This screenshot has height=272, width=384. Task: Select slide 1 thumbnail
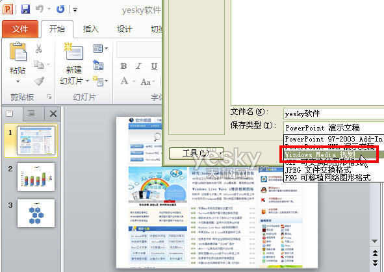pos(36,140)
